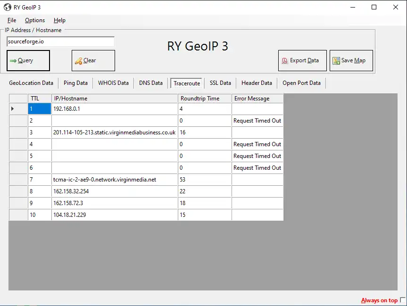
Task: Click the Error Message column header
Action: pyautogui.click(x=257, y=99)
